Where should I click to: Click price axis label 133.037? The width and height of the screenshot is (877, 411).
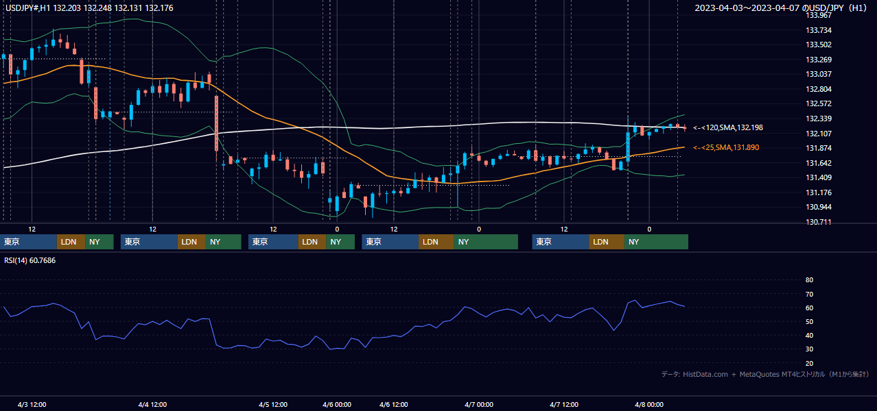(x=818, y=74)
